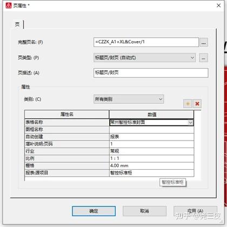Image resolution: width=227 pixels, height=227 pixels.
Task: Click the 应用 (A) button
Action: point(195,211)
